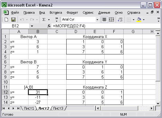Image resolution: width=162 pixels, height=118 pixels.
Task: Select cell with text Вектор A
Action: point(29,37)
